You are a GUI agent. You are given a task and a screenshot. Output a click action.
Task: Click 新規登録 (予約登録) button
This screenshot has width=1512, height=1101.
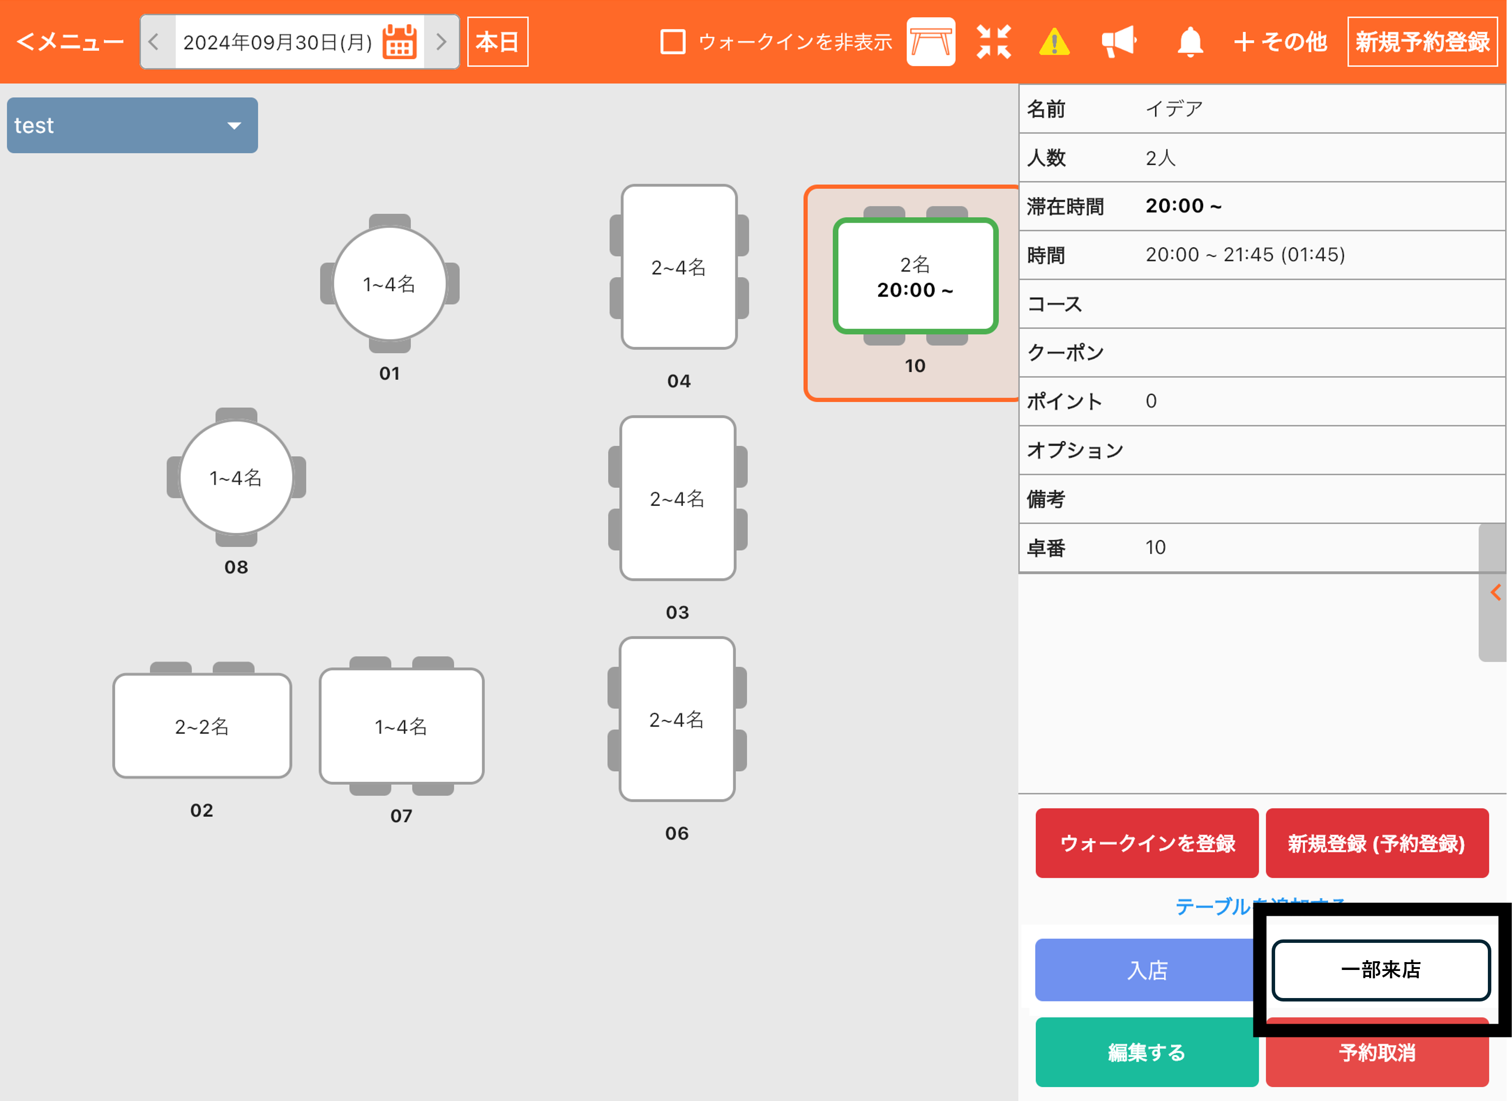(x=1377, y=843)
